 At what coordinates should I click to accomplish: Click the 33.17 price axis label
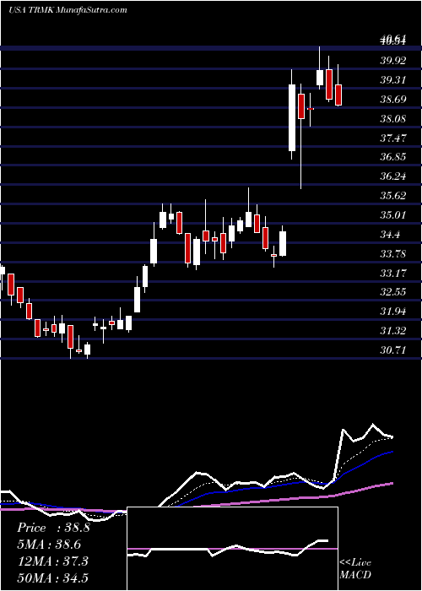pyautogui.click(x=393, y=273)
